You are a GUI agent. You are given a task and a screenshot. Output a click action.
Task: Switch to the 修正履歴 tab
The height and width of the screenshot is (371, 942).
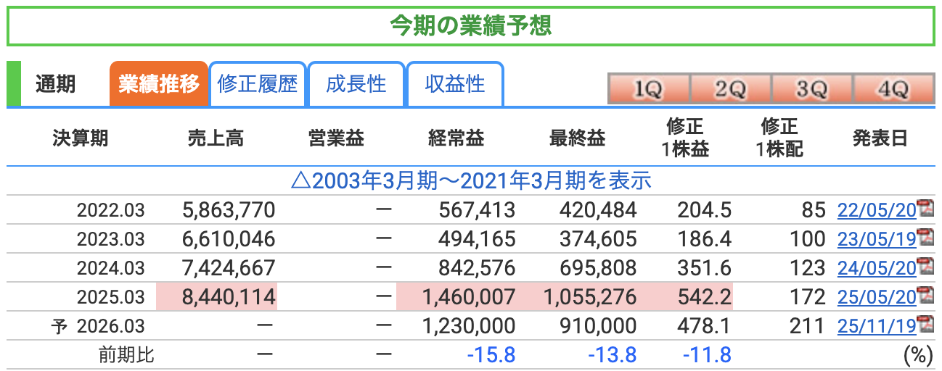click(x=258, y=84)
